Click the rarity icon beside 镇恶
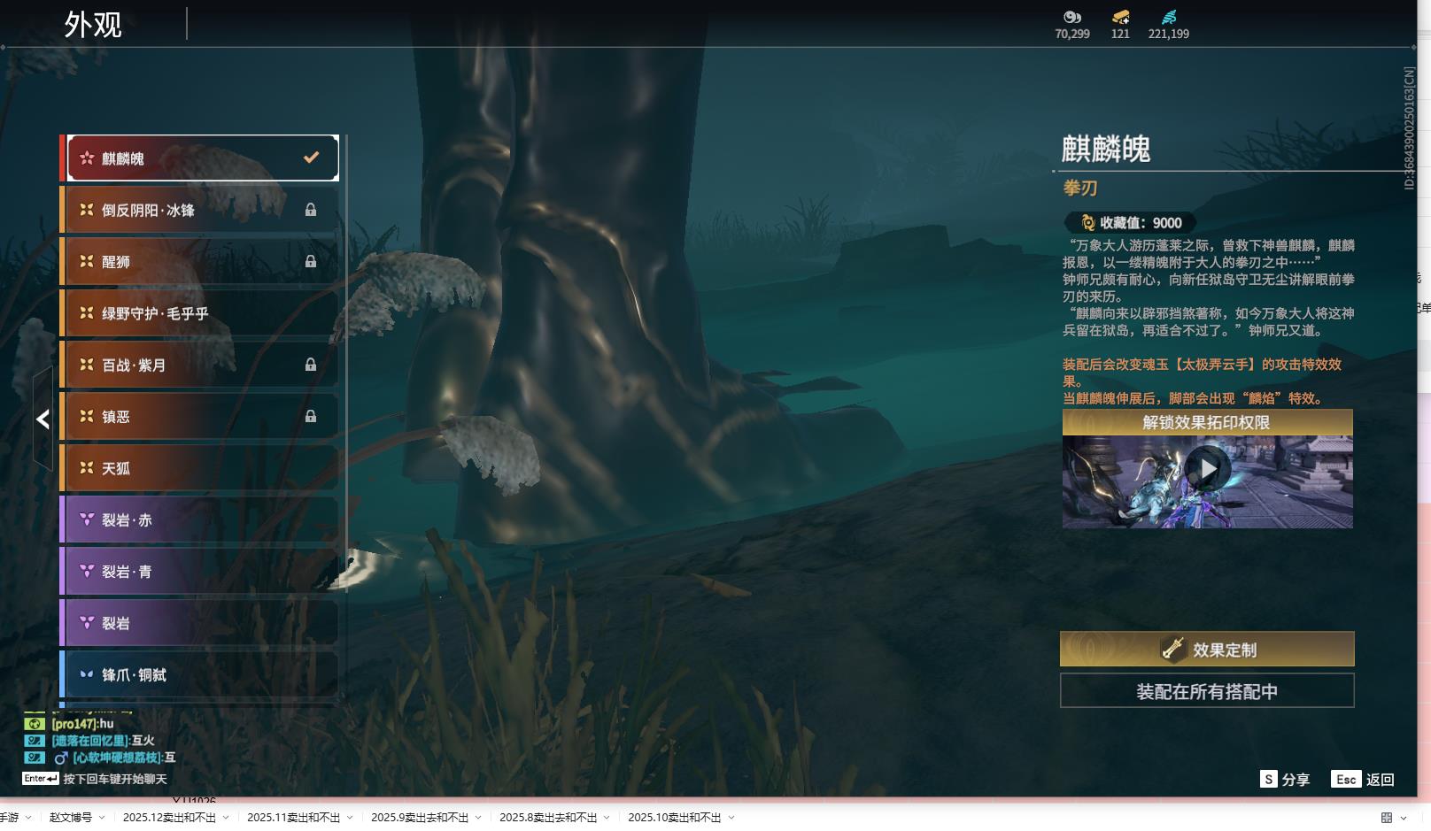This screenshot has height=831, width=1431. [x=87, y=416]
